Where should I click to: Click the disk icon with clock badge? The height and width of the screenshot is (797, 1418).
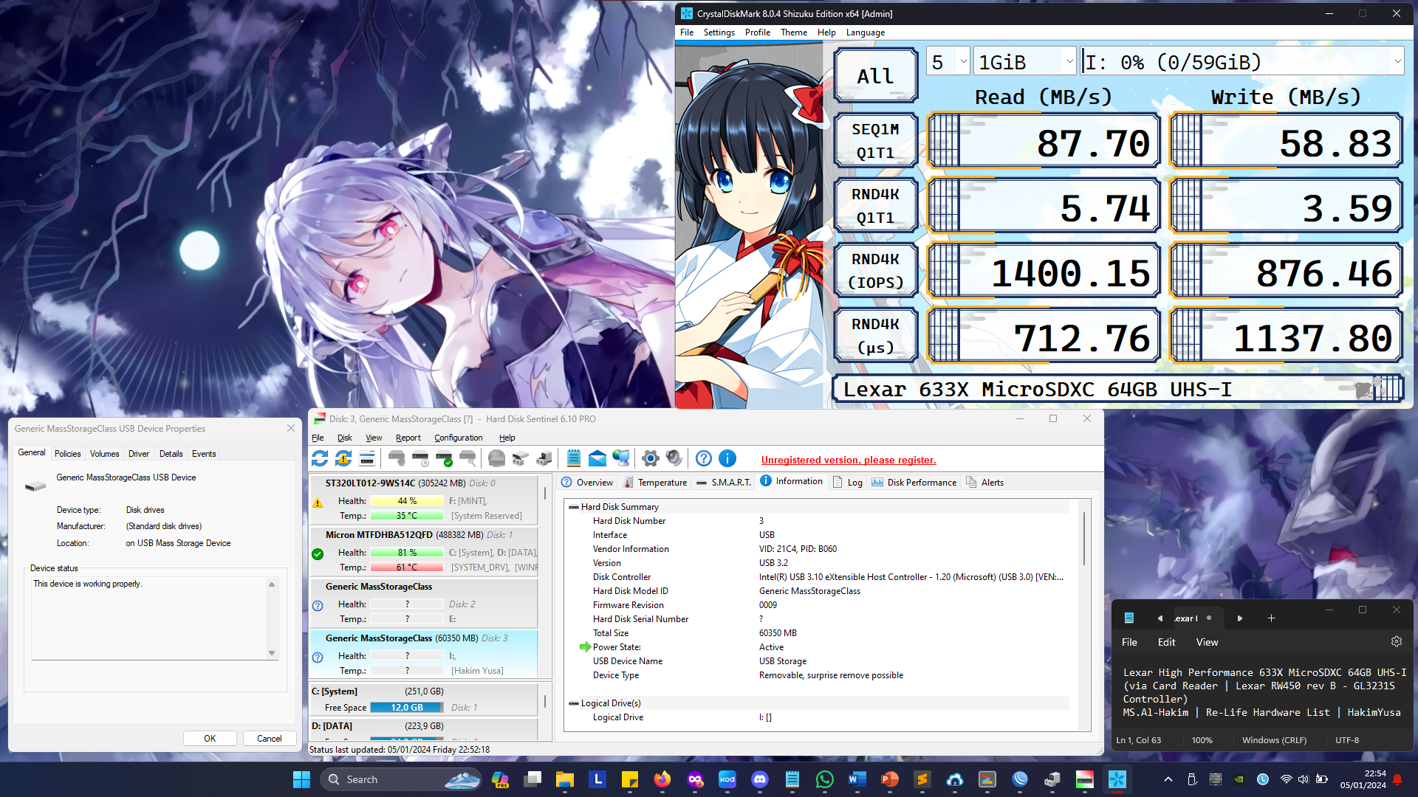(420, 459)
